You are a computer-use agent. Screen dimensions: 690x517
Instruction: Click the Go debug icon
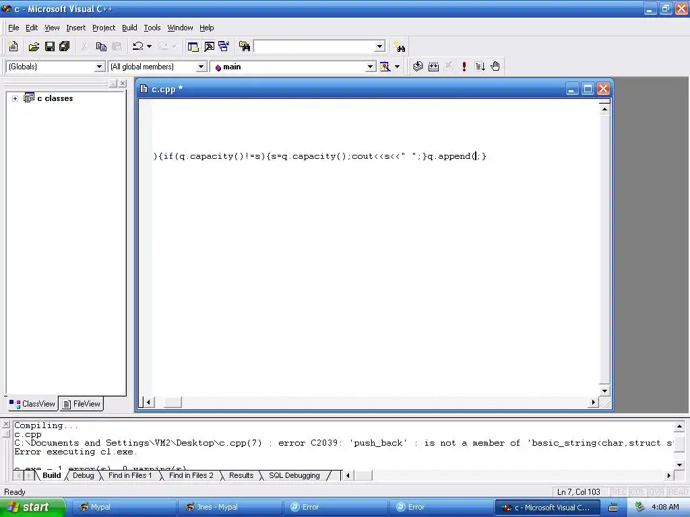[x=480, y=67]
